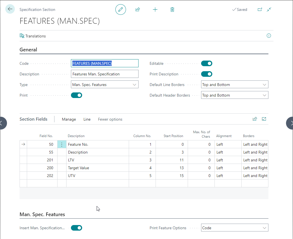Click the Code input field
Image resolution: width=293 pixels, height=239 pixels.
[x=105, y=63]
